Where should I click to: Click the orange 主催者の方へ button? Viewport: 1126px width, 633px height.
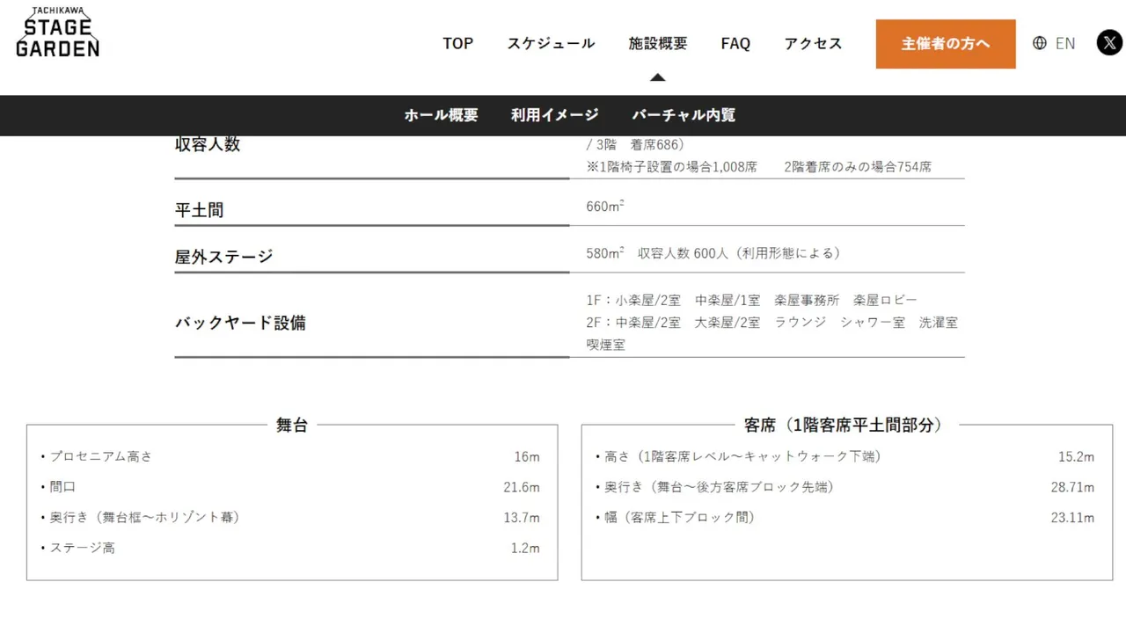(946, 44)
